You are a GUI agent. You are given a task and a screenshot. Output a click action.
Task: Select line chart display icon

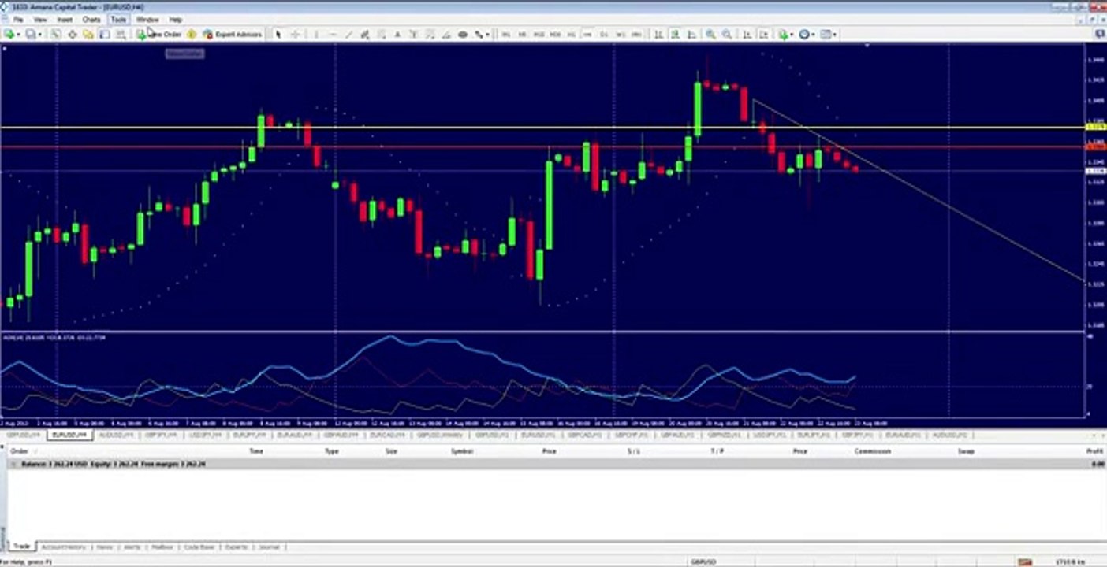(692, 34)
